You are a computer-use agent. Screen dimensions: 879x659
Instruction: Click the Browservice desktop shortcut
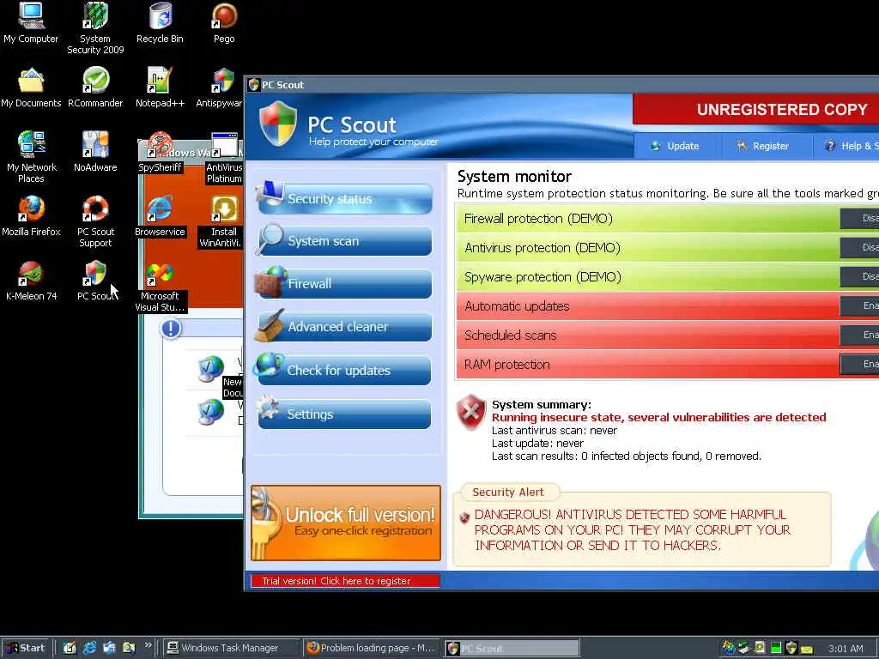pyautogui.click(x=160, y=215)
